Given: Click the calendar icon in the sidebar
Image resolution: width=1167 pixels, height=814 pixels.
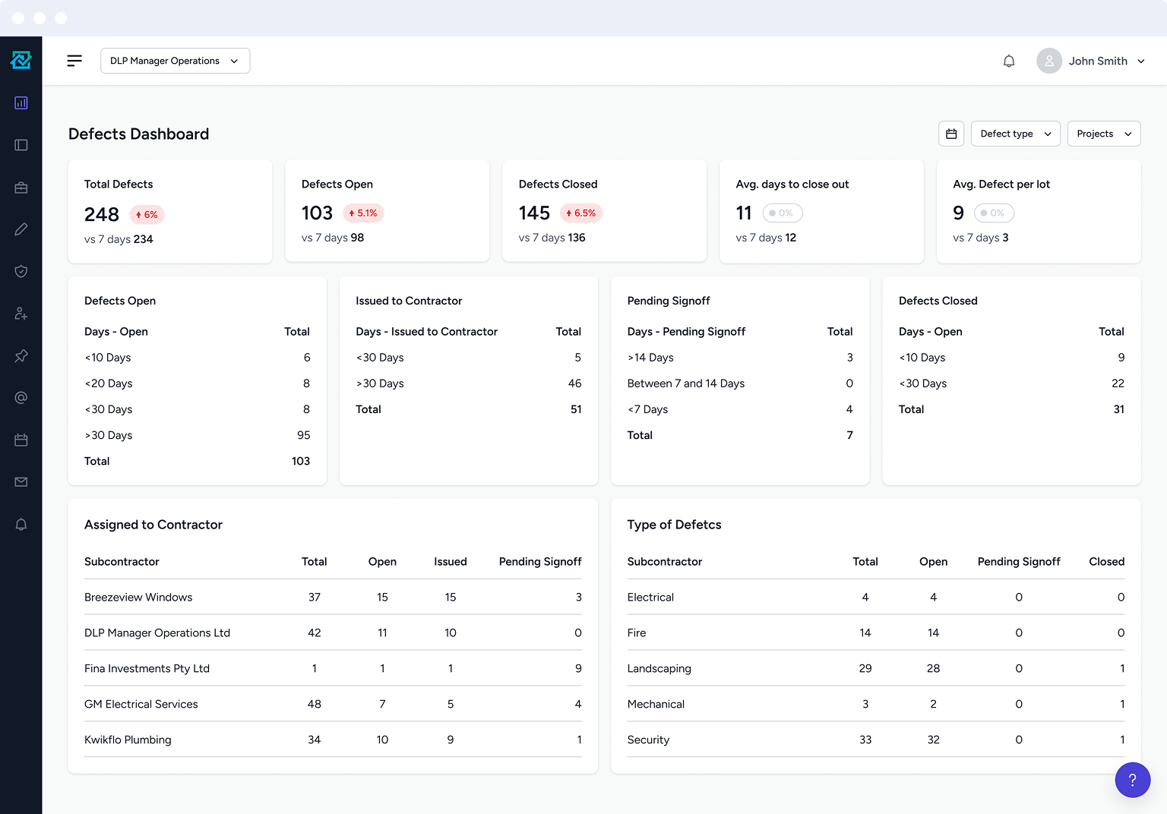Looking at the screenshot, I should (21, 439).
